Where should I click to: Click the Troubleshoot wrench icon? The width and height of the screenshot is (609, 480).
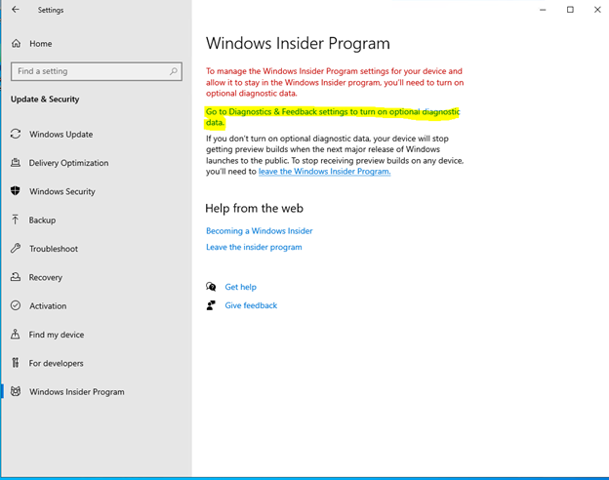[16, 248]
